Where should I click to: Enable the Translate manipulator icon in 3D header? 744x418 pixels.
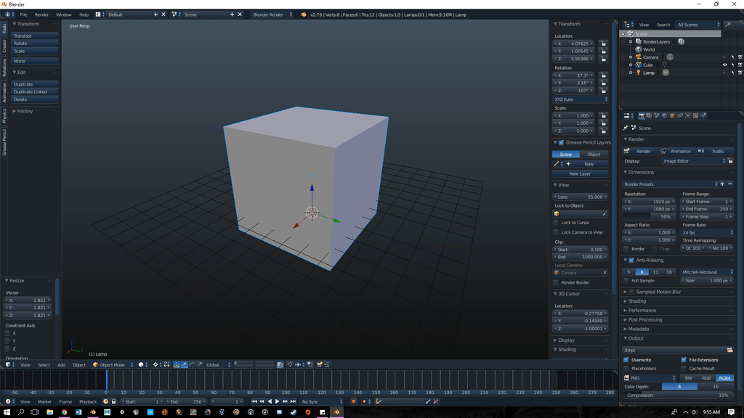click(183, 365)
